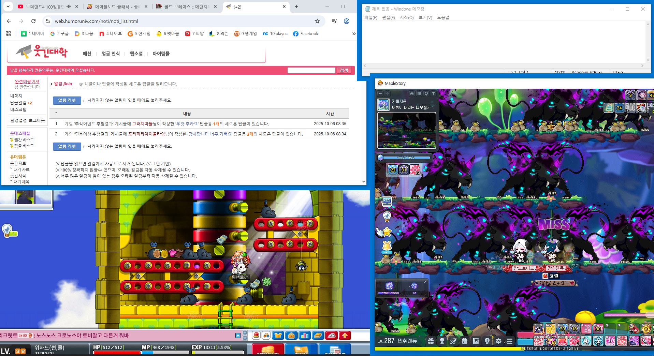Image resolution: width=654 pixels, height=356 pixels.
Task: Open the stats bar-chart icon in classic toolbar
Action: coord(305,336)
